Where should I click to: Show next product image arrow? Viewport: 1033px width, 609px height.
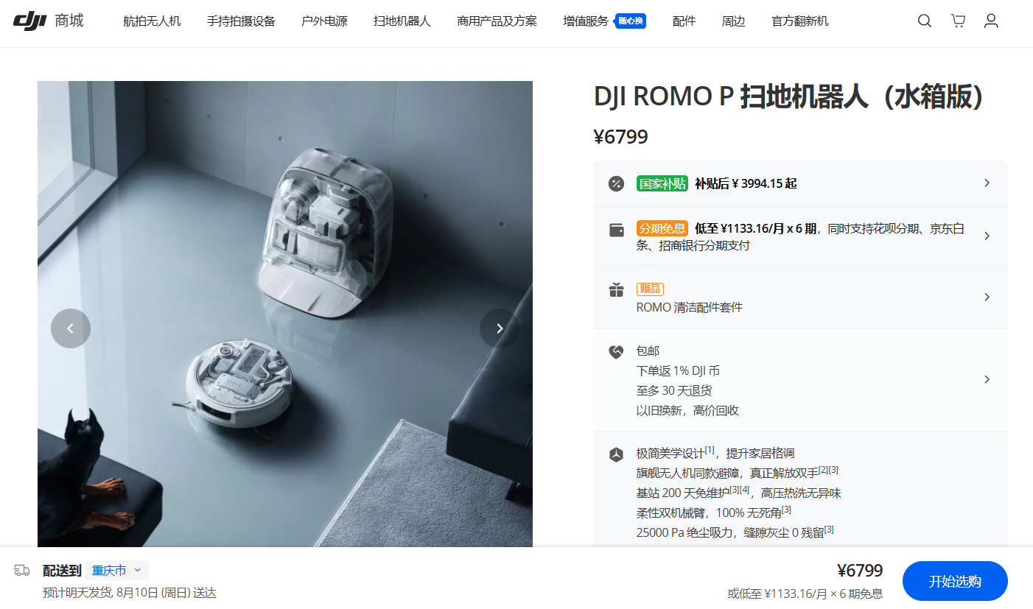pos(500,328)
